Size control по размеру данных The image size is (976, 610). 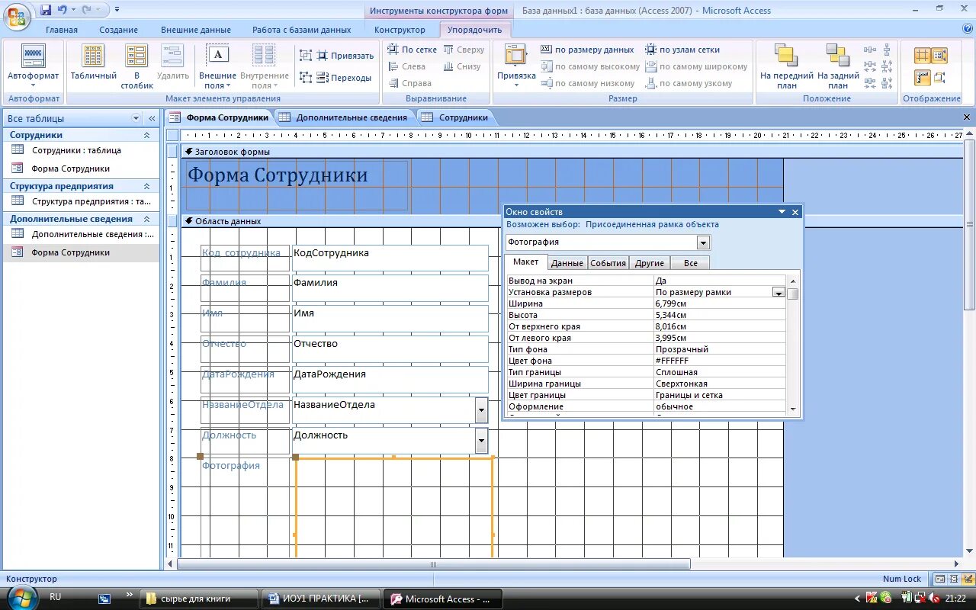pyautogui.click(x=587, y=50)
